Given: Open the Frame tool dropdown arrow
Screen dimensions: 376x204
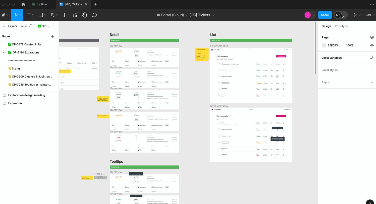Looking at the screenshot, I should click(33, 15).
